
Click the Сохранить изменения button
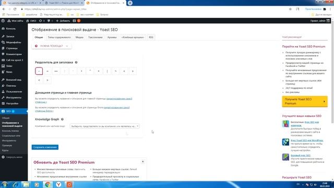pos(45,147)
